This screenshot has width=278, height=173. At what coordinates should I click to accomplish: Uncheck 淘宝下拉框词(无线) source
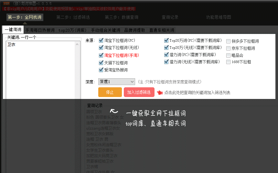pyautogui.click(x=101, y=48)
